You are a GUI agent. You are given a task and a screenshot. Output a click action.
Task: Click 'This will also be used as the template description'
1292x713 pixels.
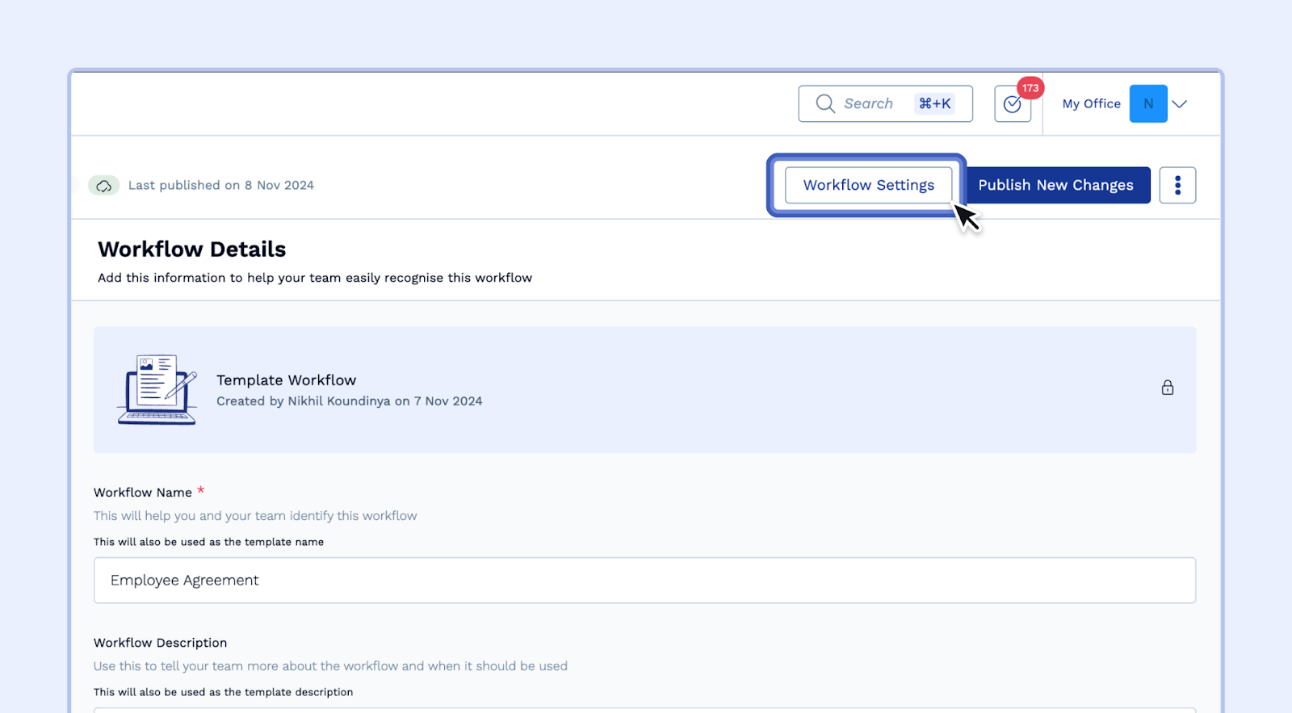[223, 692]
